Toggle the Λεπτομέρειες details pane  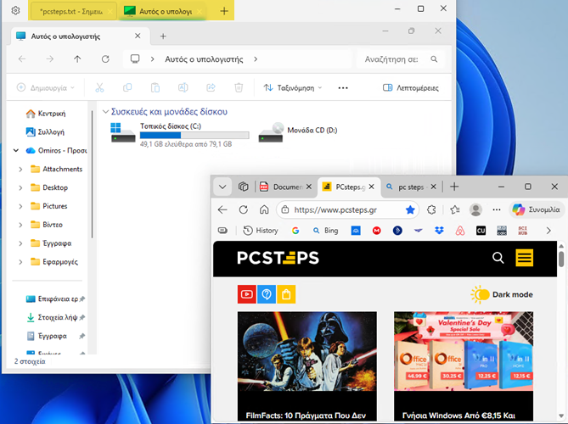pos(411,87)
